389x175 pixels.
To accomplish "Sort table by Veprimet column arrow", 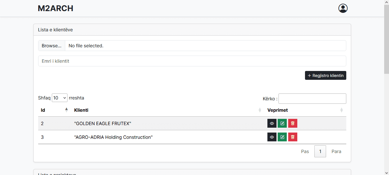I will tap(341, 110).
